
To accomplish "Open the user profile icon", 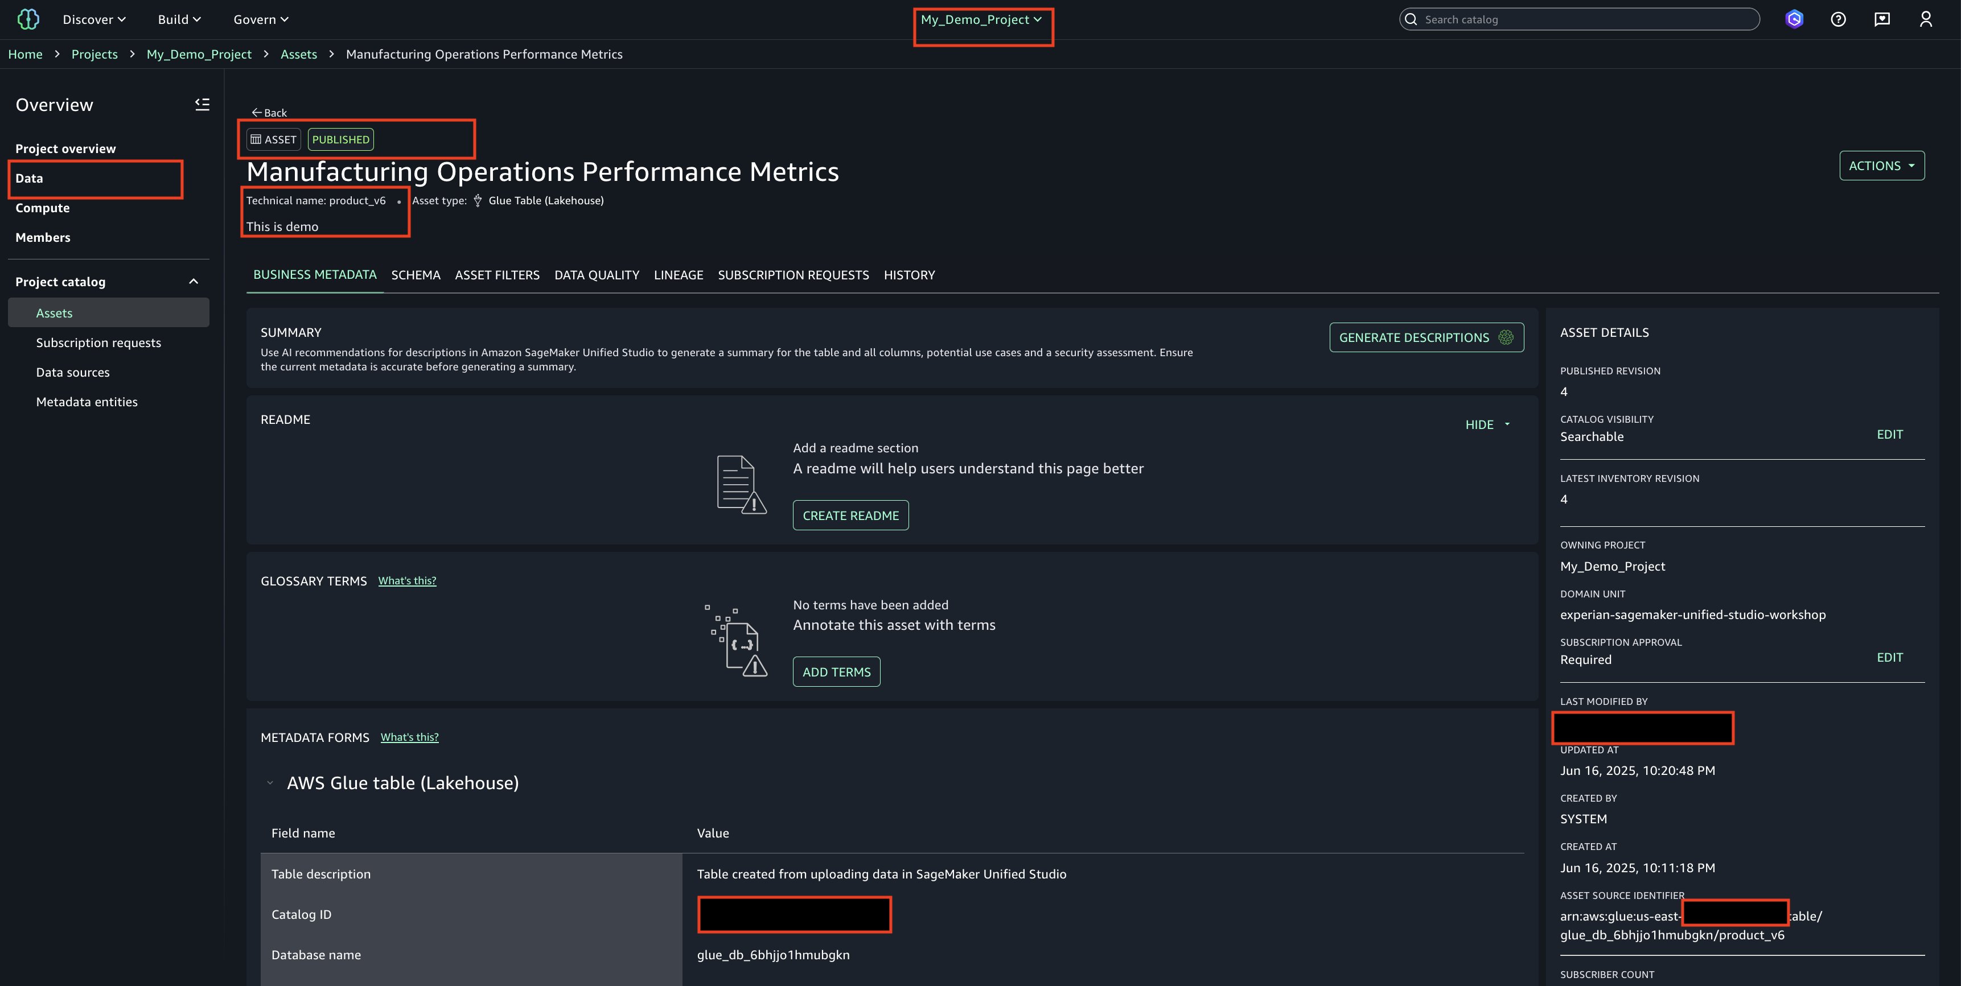I will (1926, 19).
